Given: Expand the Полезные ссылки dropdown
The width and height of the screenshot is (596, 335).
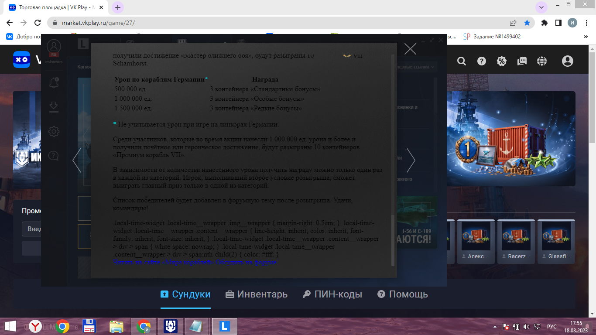Looking at the screenshot, I should pos(415,67).
